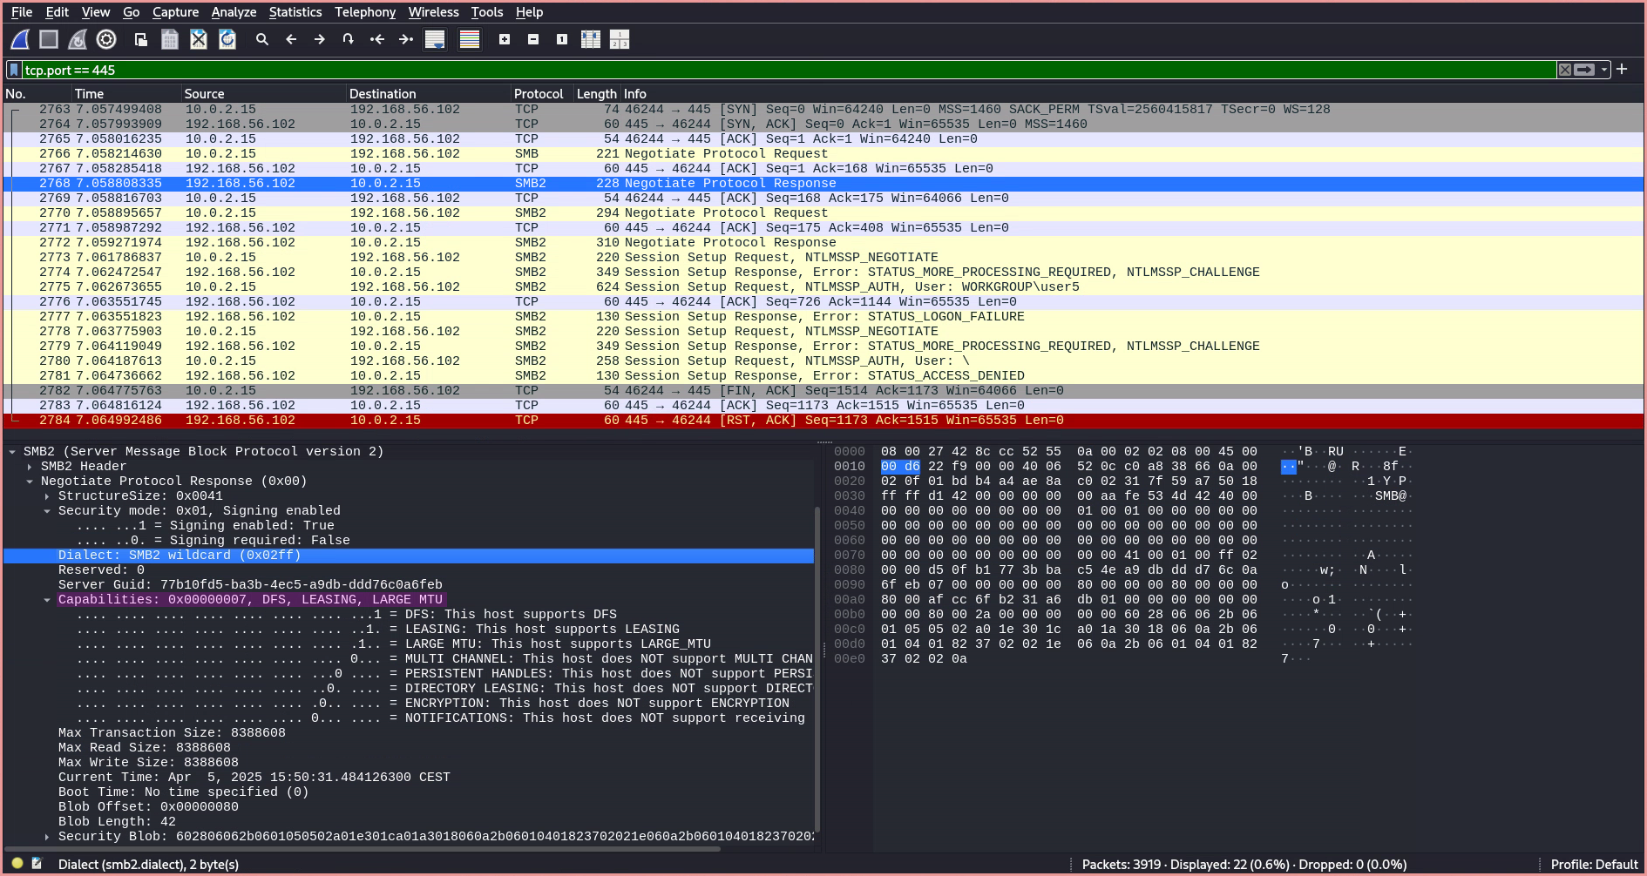This screenshot has width=1647, height=876.
Task: Expand the StructureSize: 0x0041 node
Action: [47, 496]
